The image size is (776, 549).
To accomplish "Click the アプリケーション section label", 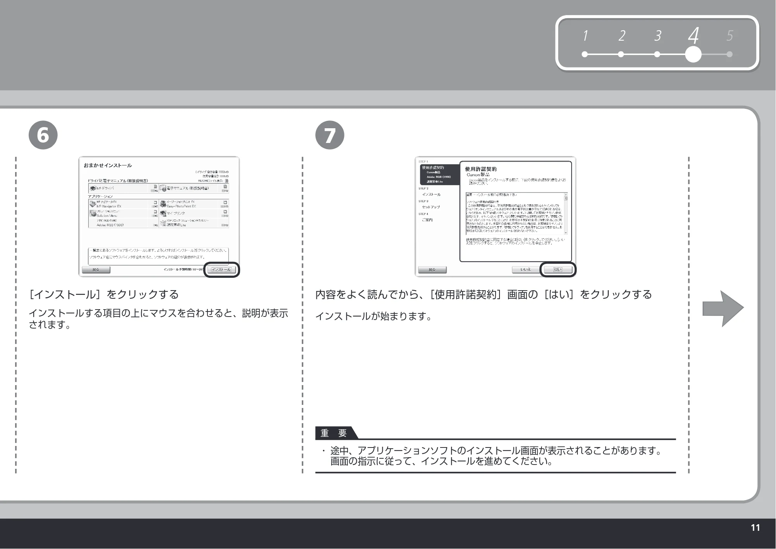I will 100,197.
